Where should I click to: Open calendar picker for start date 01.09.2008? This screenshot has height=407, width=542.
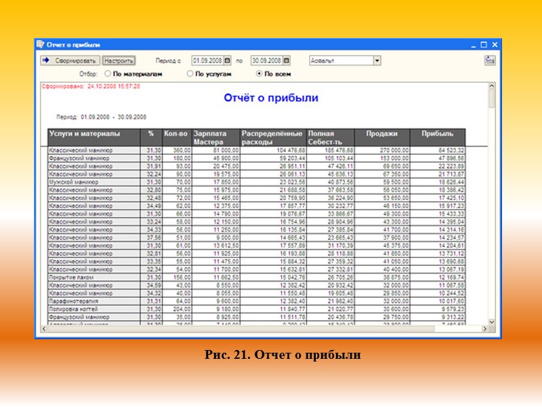click(228, 60)
